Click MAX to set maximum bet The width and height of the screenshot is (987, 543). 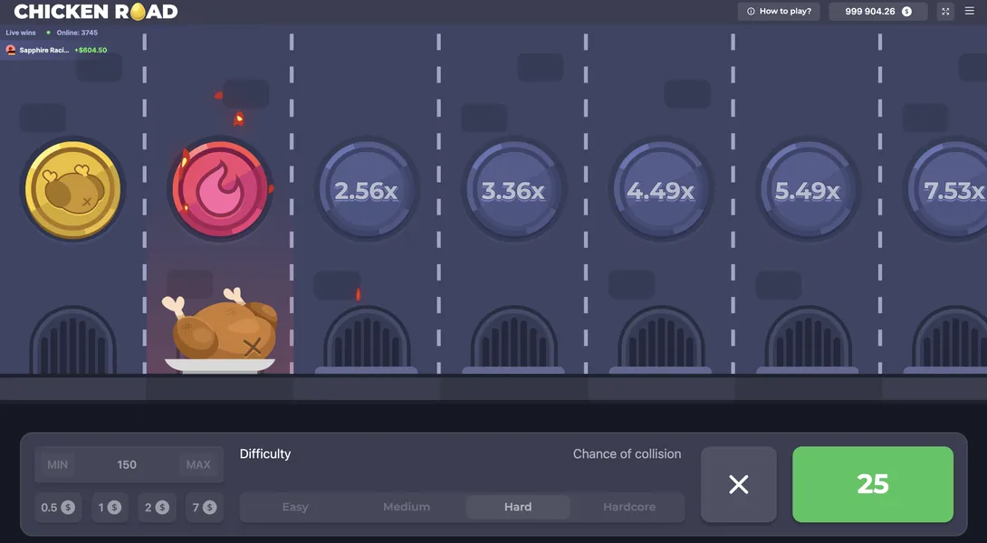tap(199, 463)
